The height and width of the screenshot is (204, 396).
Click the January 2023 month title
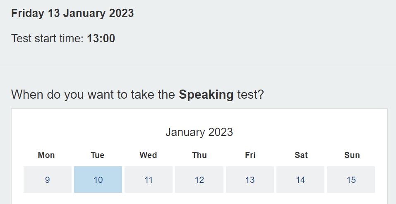tap(199, 132)
